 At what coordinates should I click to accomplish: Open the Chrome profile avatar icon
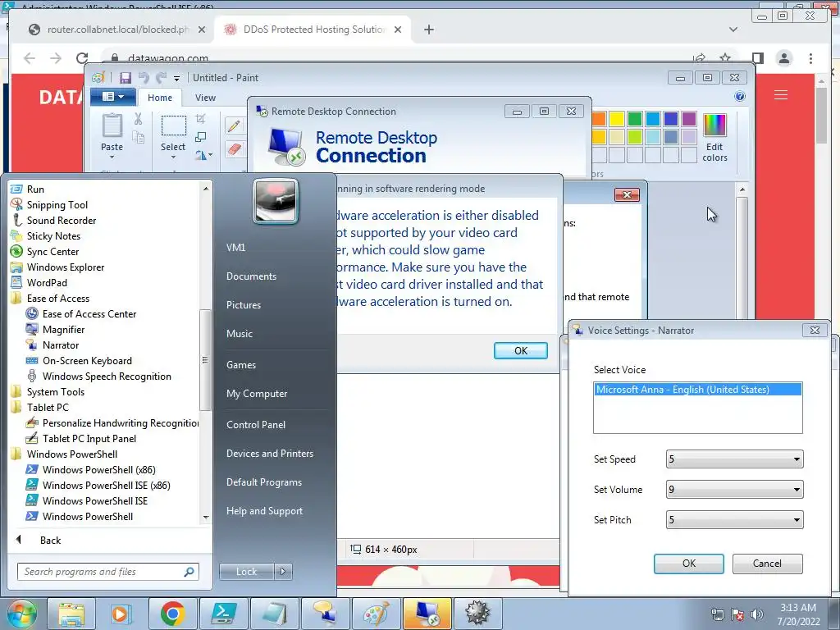point(783,58)
